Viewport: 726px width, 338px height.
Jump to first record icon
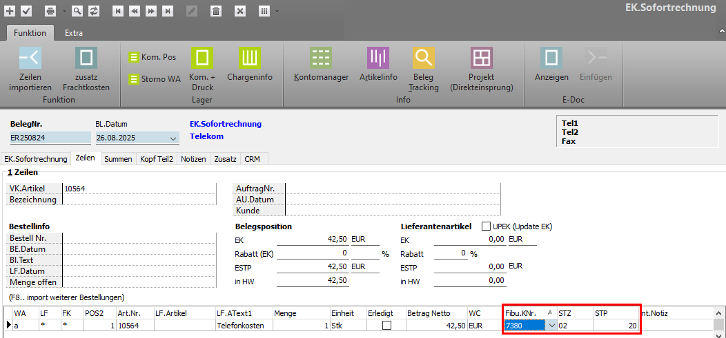tap(118, 10)
